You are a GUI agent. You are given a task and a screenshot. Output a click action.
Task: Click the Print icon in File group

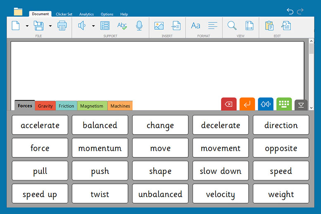click(x=62, y=26)
